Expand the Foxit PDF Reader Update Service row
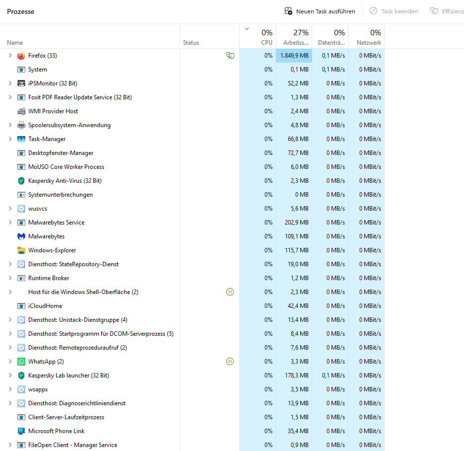 click(x=10, y=97)
